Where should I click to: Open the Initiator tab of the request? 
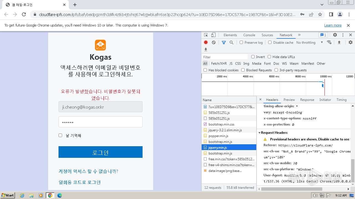click(325, 100)
